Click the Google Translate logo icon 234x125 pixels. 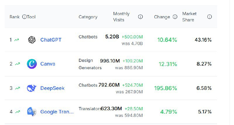(x=32, y=112)
